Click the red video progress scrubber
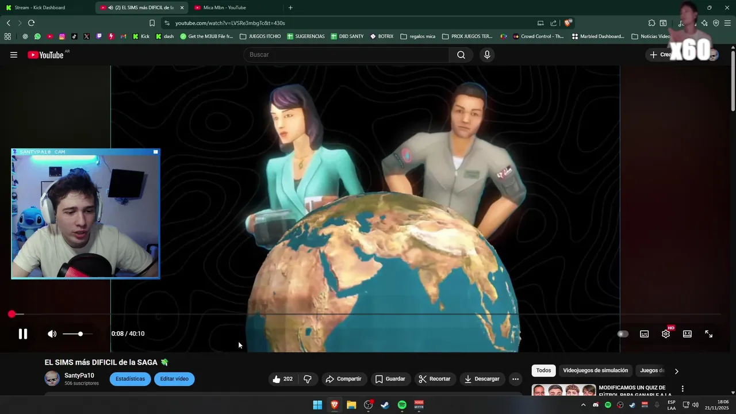This screenshot has width=736, height=414. (11, 314)
